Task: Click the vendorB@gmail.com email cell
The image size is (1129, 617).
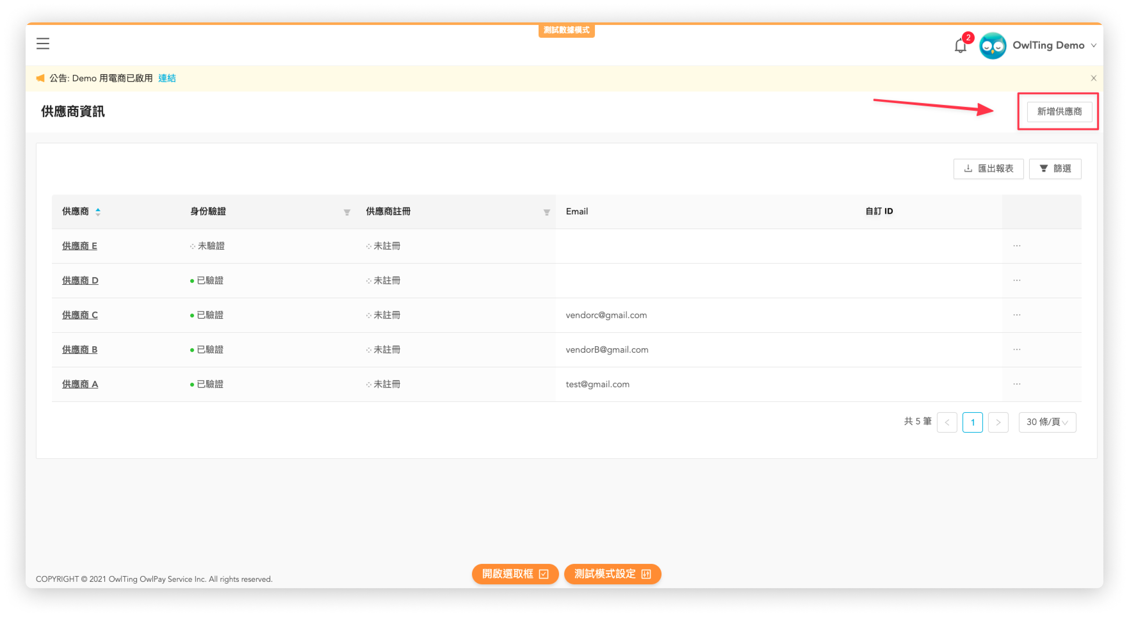Action: pyautogui.click(x=606, y=350)
